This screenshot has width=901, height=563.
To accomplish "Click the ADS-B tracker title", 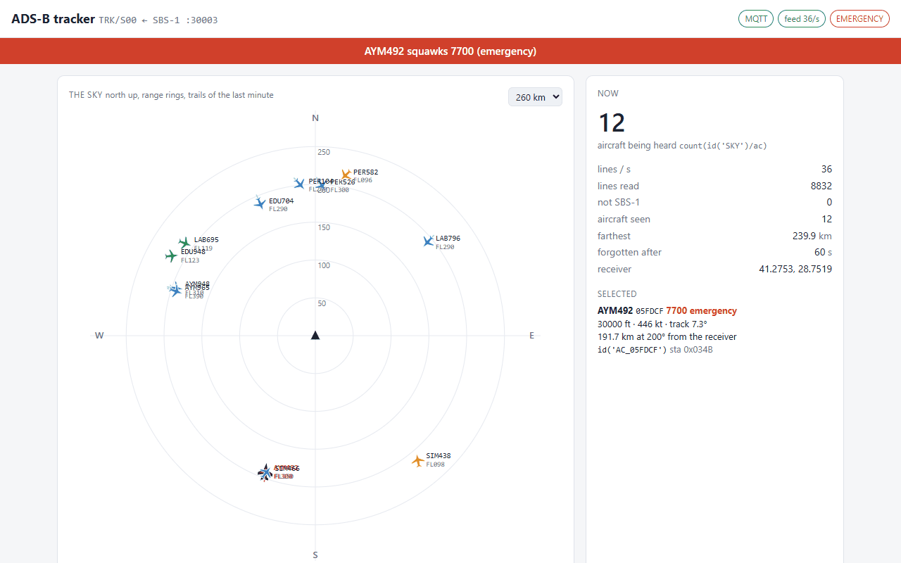I will pos(53,19).
